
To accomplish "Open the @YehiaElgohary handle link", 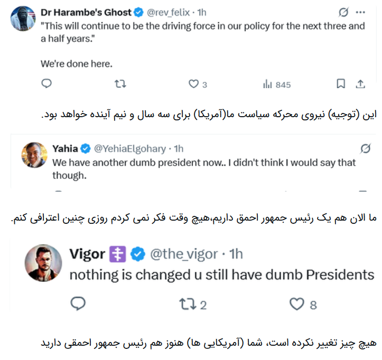I will [x=131, y=149].
